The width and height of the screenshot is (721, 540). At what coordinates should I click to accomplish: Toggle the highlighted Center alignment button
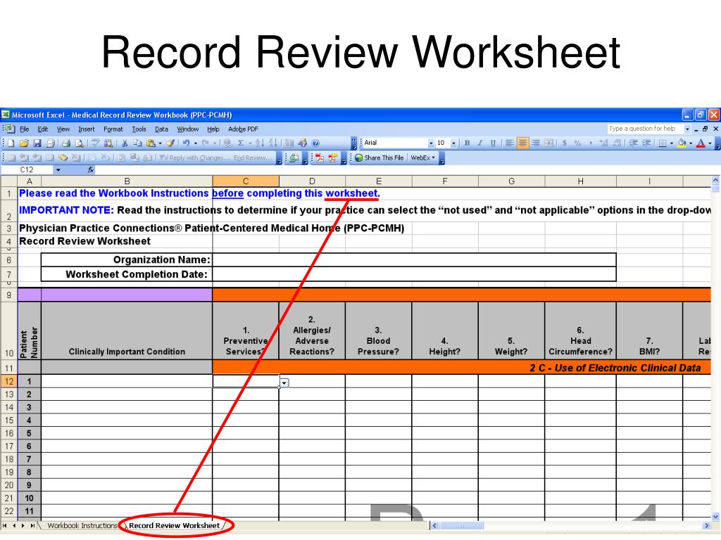pyautogui.click(x=523, y=143)
